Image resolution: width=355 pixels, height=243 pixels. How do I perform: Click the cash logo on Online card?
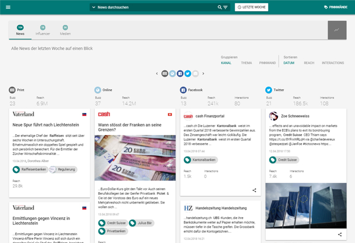[104, 114]
